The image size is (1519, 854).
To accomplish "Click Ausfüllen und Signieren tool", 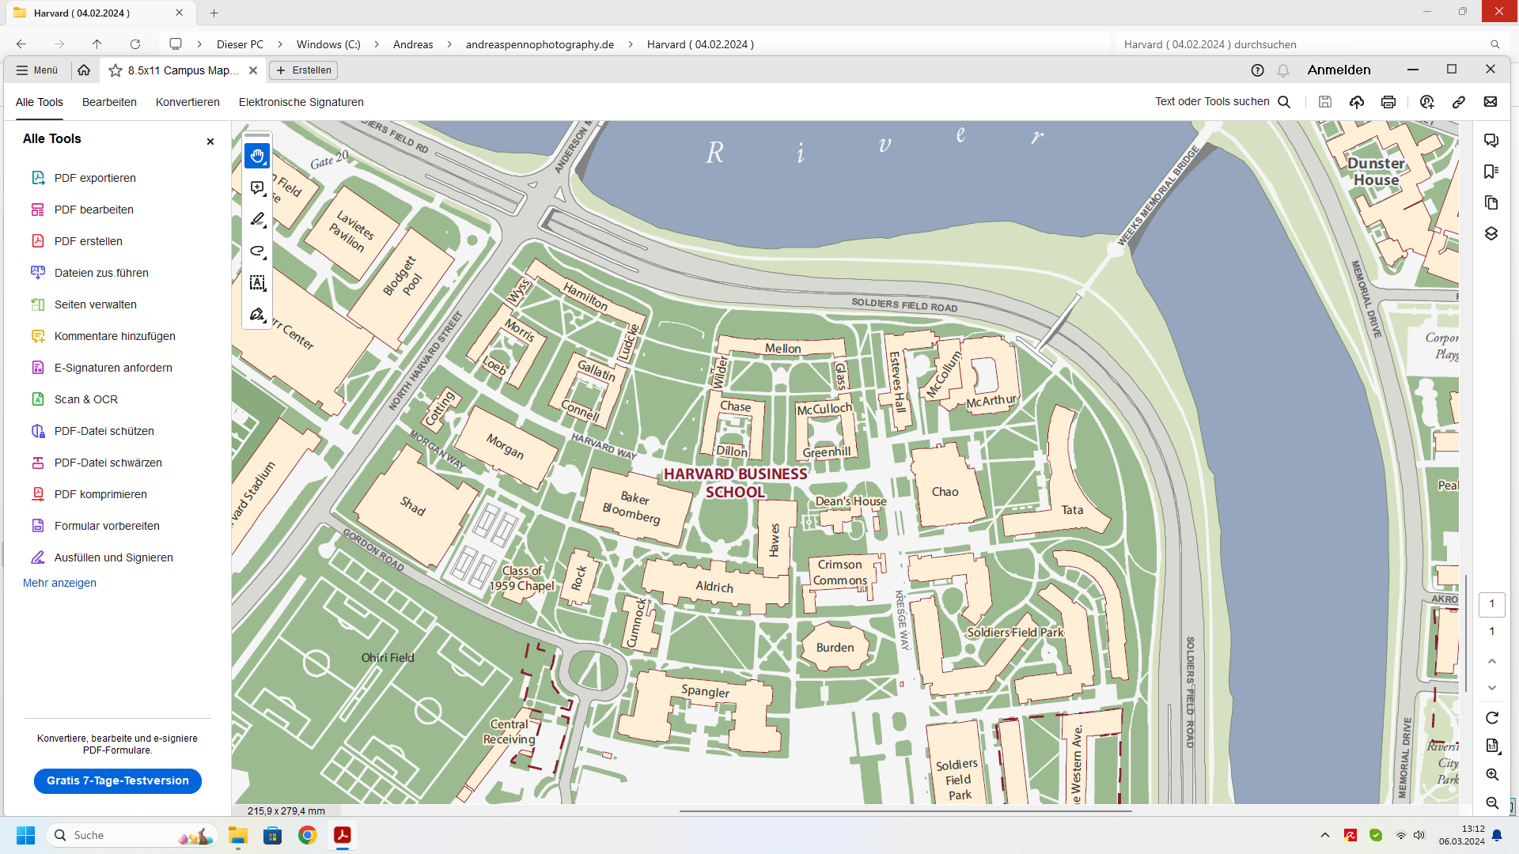I will pyautogui.click(x=113, y=557).
